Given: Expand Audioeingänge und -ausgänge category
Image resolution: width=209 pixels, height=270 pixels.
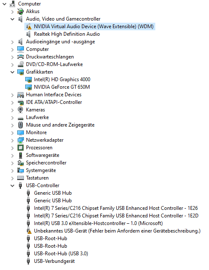Looking at the screenshot, I should click(x=12, y=42).
